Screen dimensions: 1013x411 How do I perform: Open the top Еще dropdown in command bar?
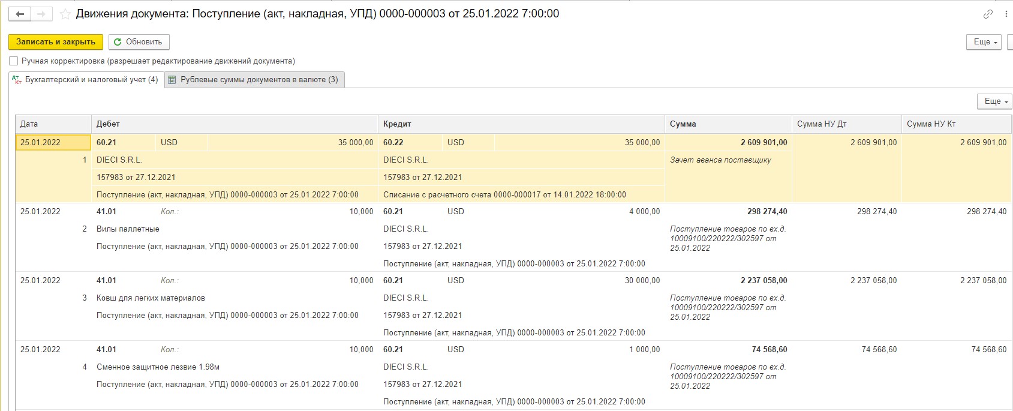[984, 42]
